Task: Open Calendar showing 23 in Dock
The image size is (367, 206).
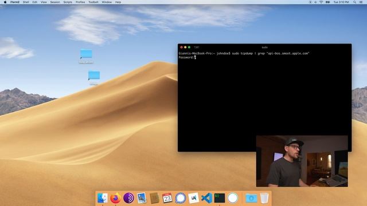Action: [x=167, y=198]
